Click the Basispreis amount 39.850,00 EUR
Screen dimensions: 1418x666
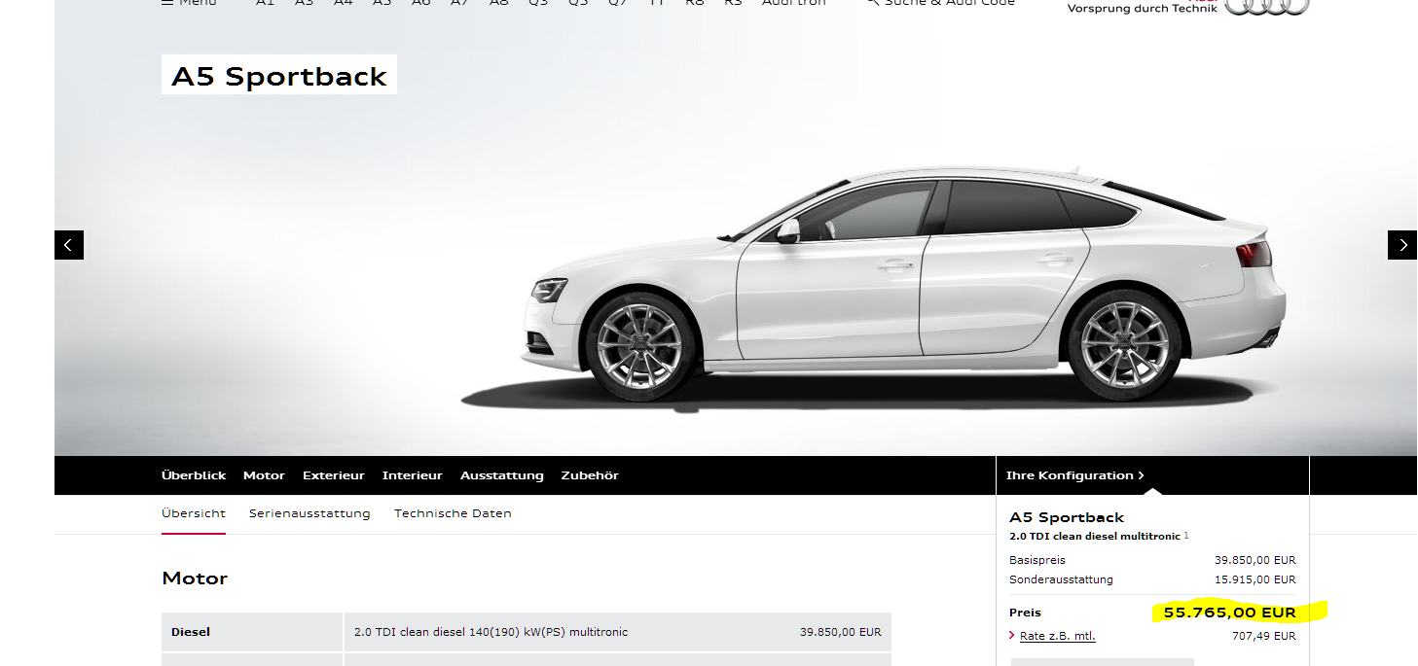point(1255,560)
